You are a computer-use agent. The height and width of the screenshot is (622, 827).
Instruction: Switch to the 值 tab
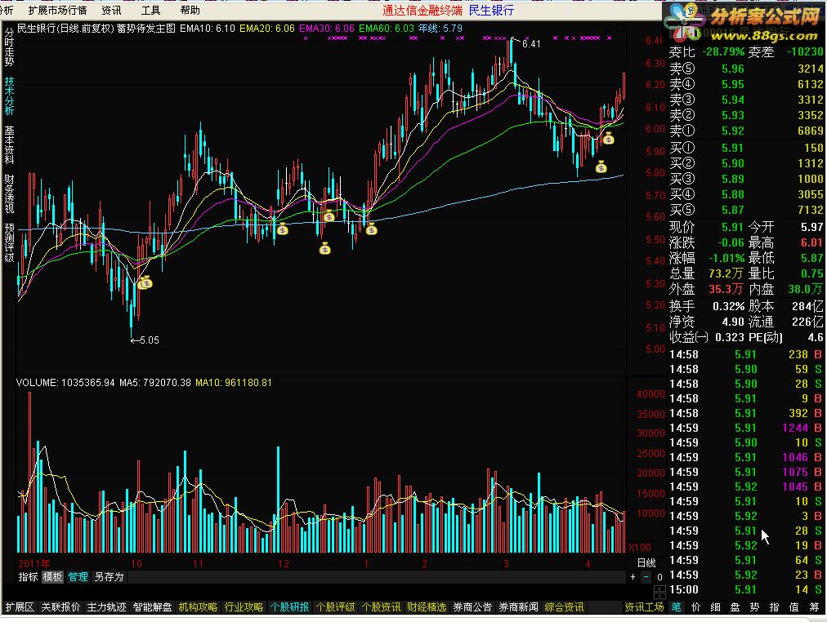(794, 607)
